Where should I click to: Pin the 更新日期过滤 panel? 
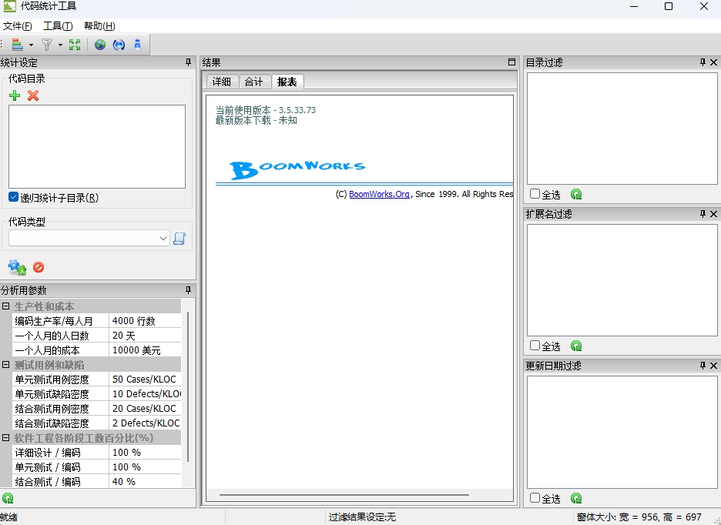[703, 366]
